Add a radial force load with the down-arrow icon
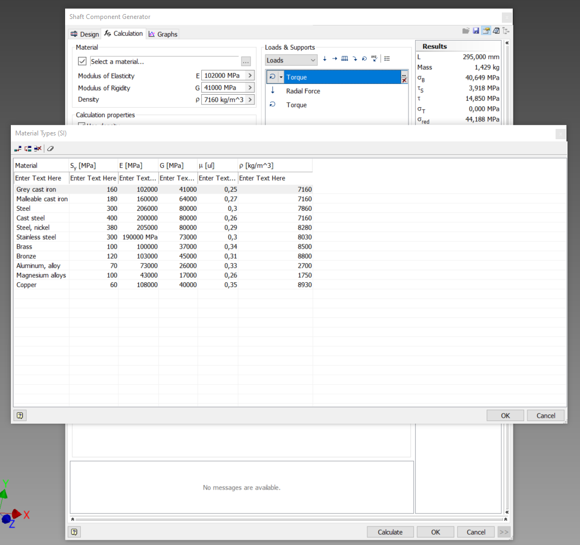This screenshot has height=545, width=580. pyautogui.click(x=325, y=59)
